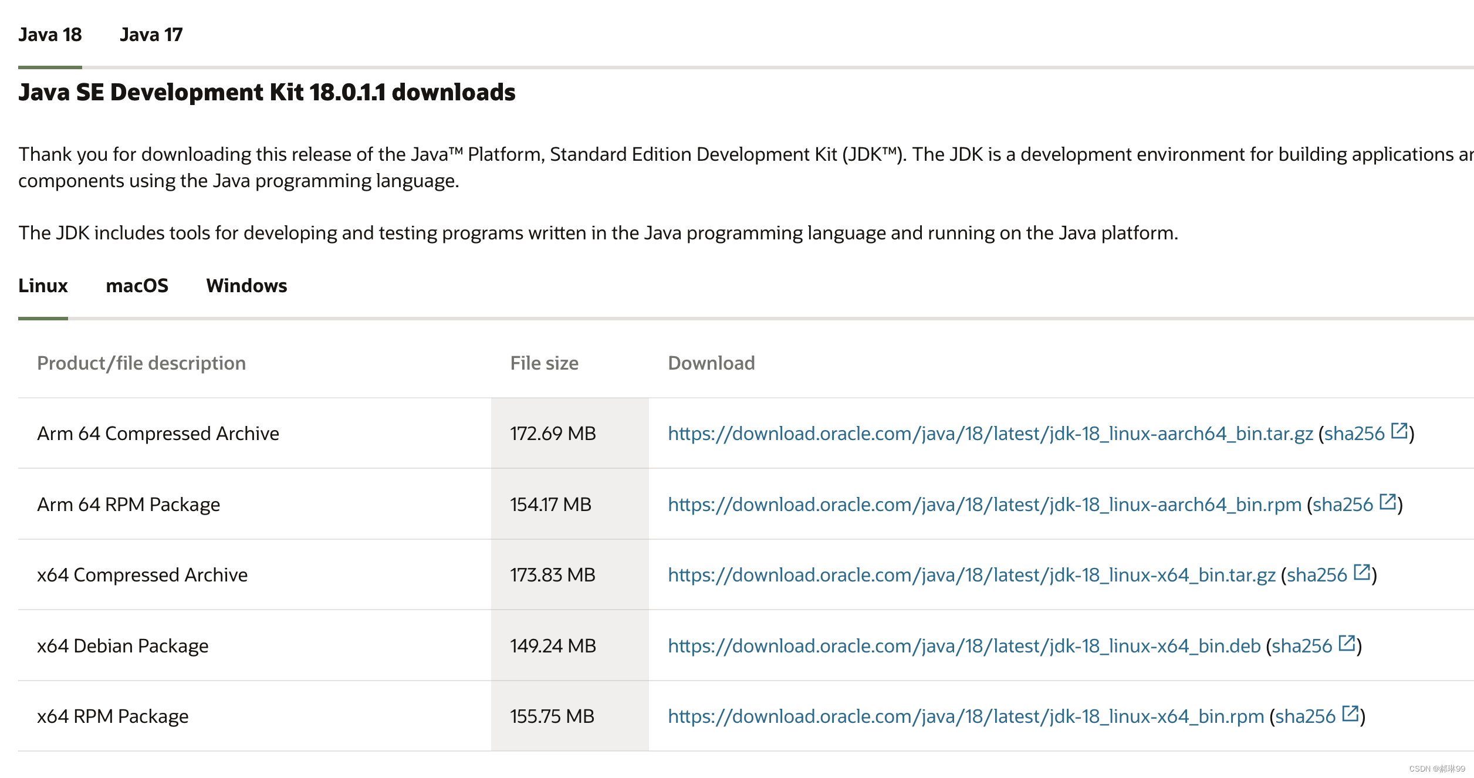This screenshot has width=1474, height=778.
Task: Click the 172.69 MB file size cell
Action: pyautogui.click(x=570, y=434)
